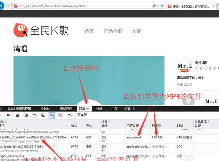Click the description 跟岳云鹏学的，666
The image size is (219, 161).
point(190,78)
